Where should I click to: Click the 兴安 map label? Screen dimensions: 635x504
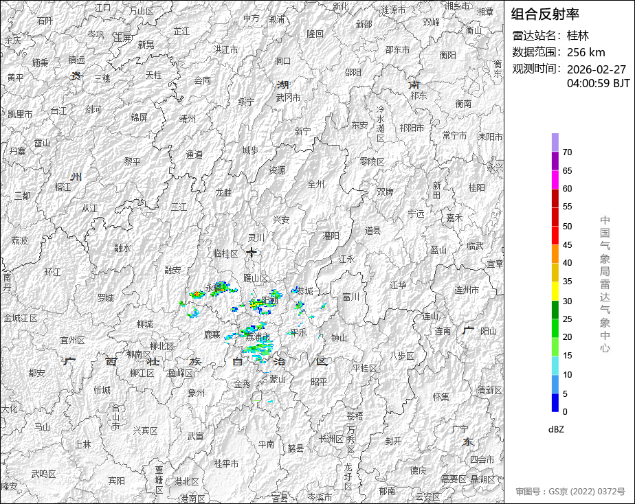click(281, 220)
